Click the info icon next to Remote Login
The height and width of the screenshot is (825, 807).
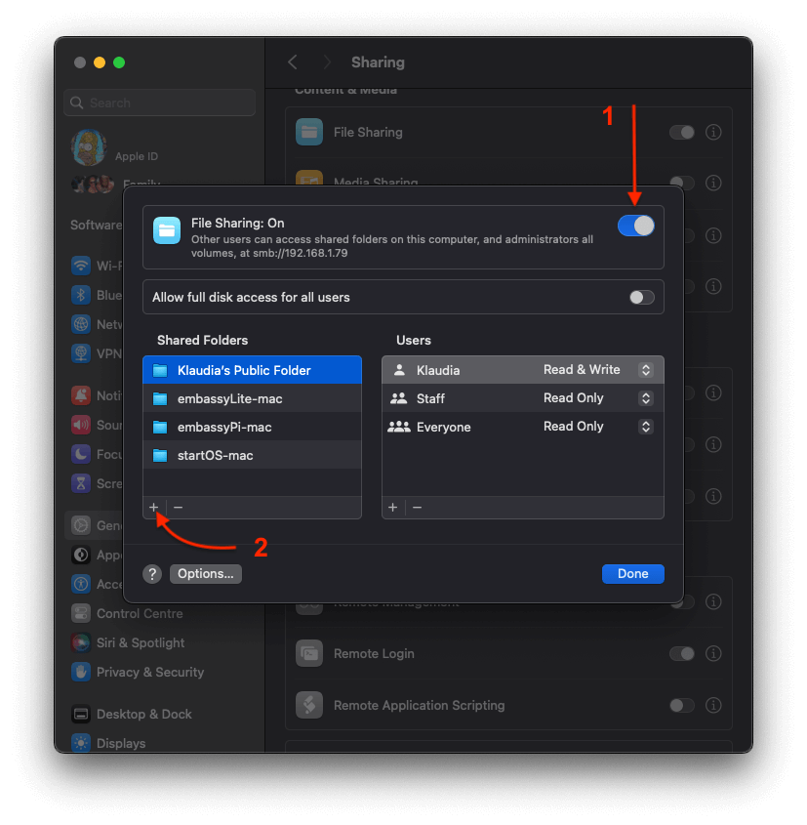pos(713,653)
